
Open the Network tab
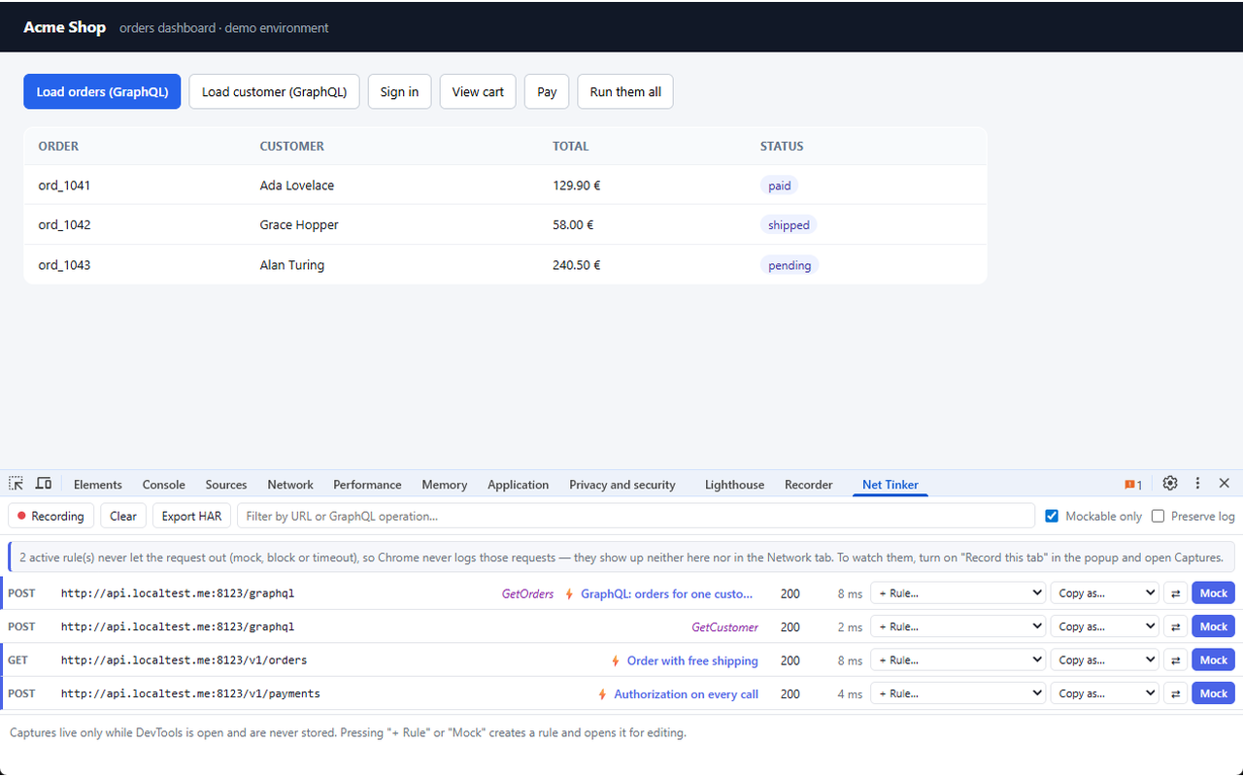[290, 485]
